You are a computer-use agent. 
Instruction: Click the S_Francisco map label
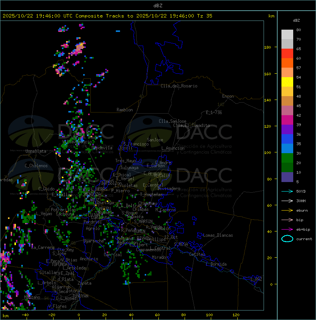136,144
